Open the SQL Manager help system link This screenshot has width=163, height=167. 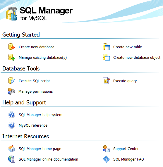point(40,115)
